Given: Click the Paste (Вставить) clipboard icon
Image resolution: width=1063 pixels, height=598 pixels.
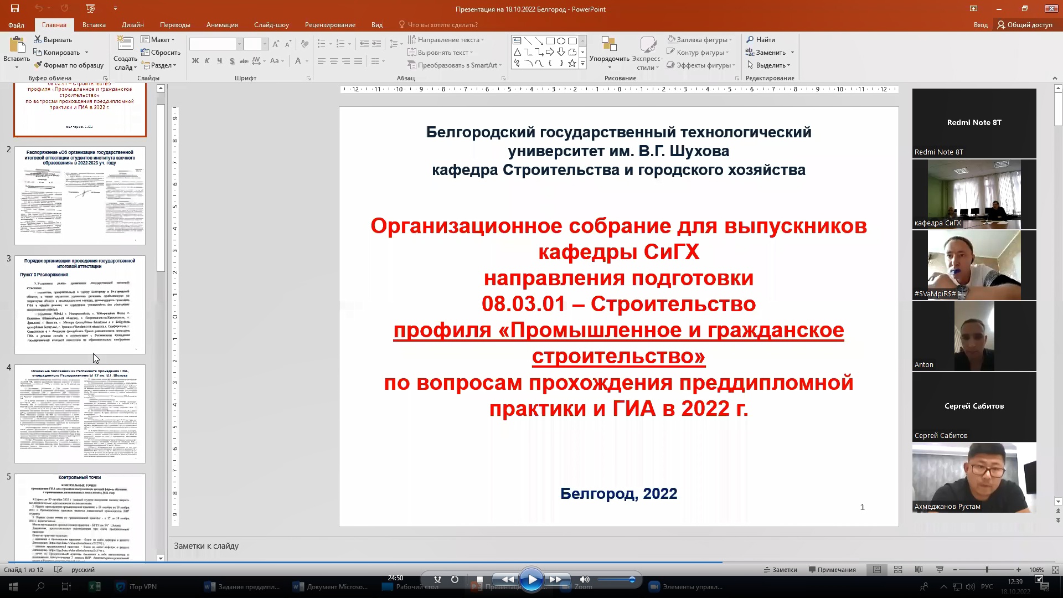Looking at the screenshot, I should click(17, 45).
